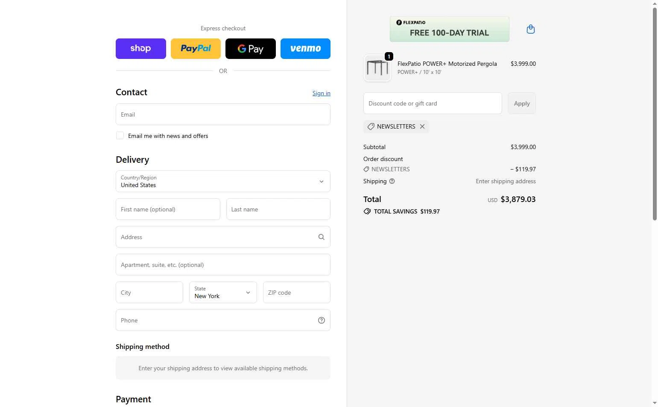
Task: Click the shipping method placeholder message
Action: click(x=223, y=368)
